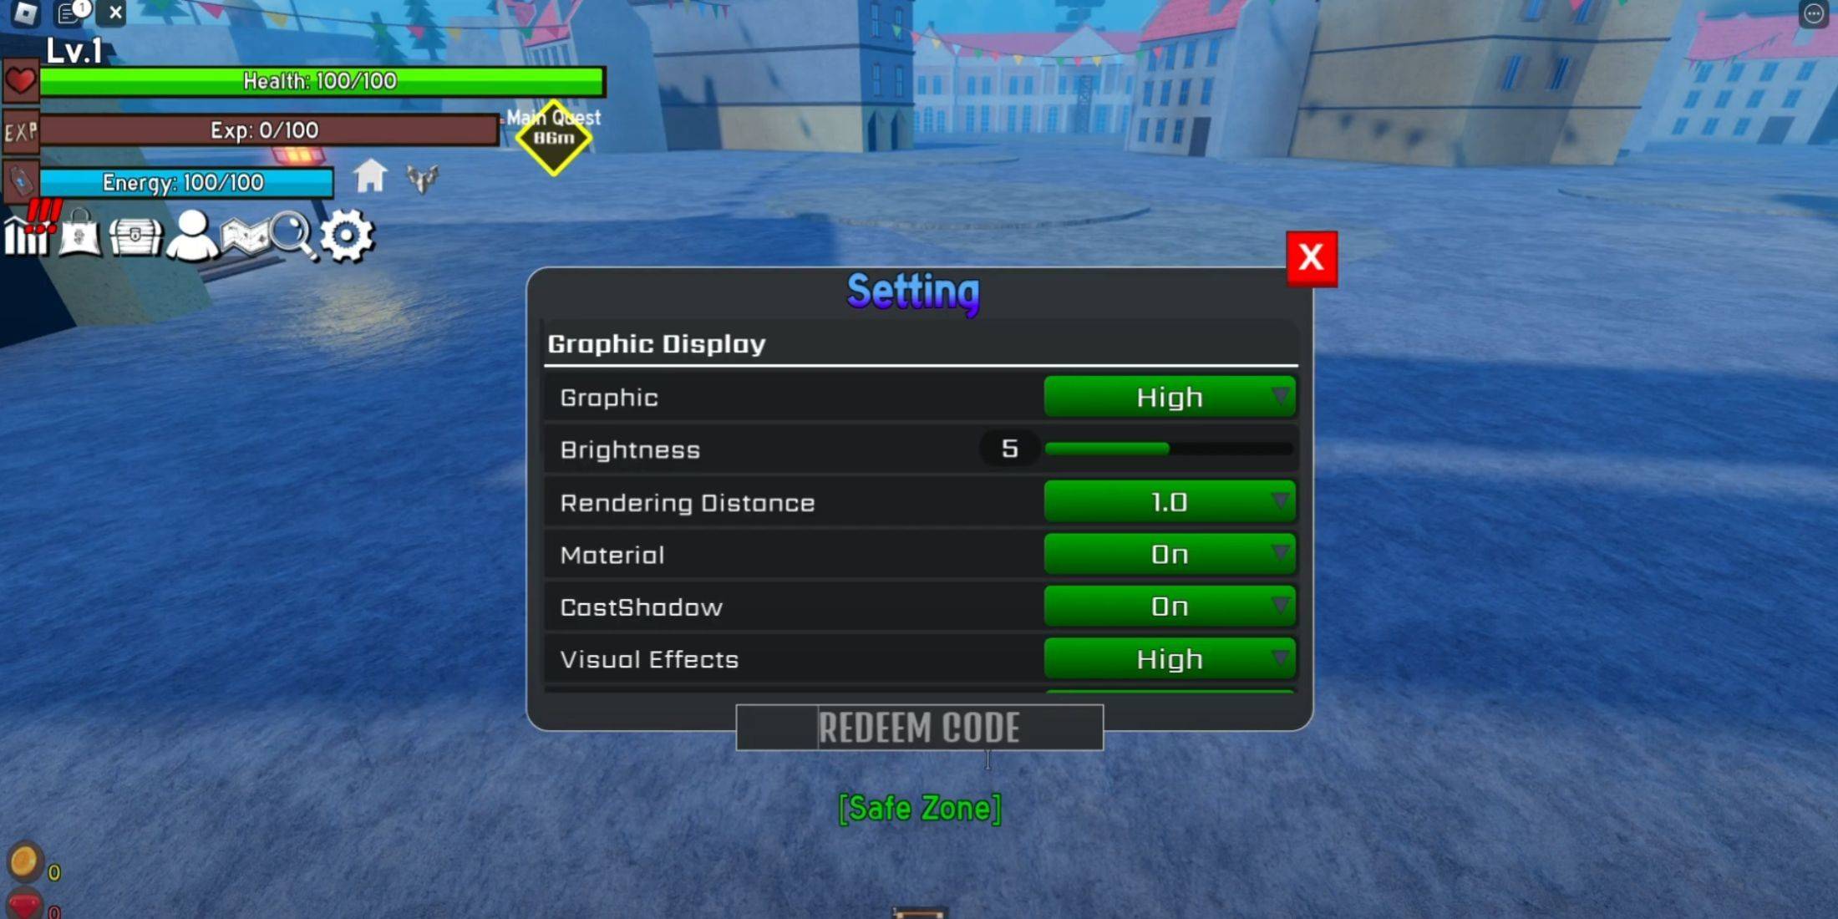
Task: Toggle Material setting On/Off
Action: click(1169, 555)
